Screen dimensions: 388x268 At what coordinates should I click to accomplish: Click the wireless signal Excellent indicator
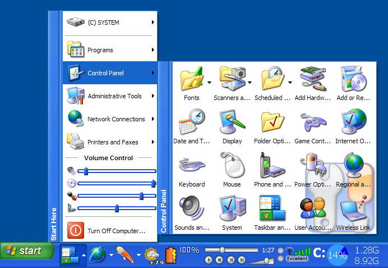point(298,254)
